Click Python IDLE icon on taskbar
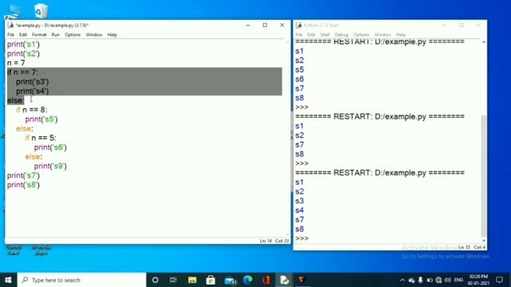 coord(284,280)
